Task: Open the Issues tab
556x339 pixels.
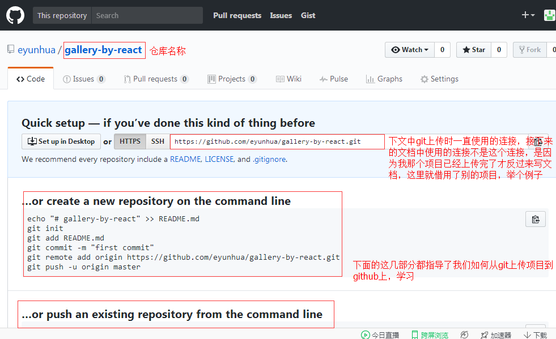Action: (84, 79)
